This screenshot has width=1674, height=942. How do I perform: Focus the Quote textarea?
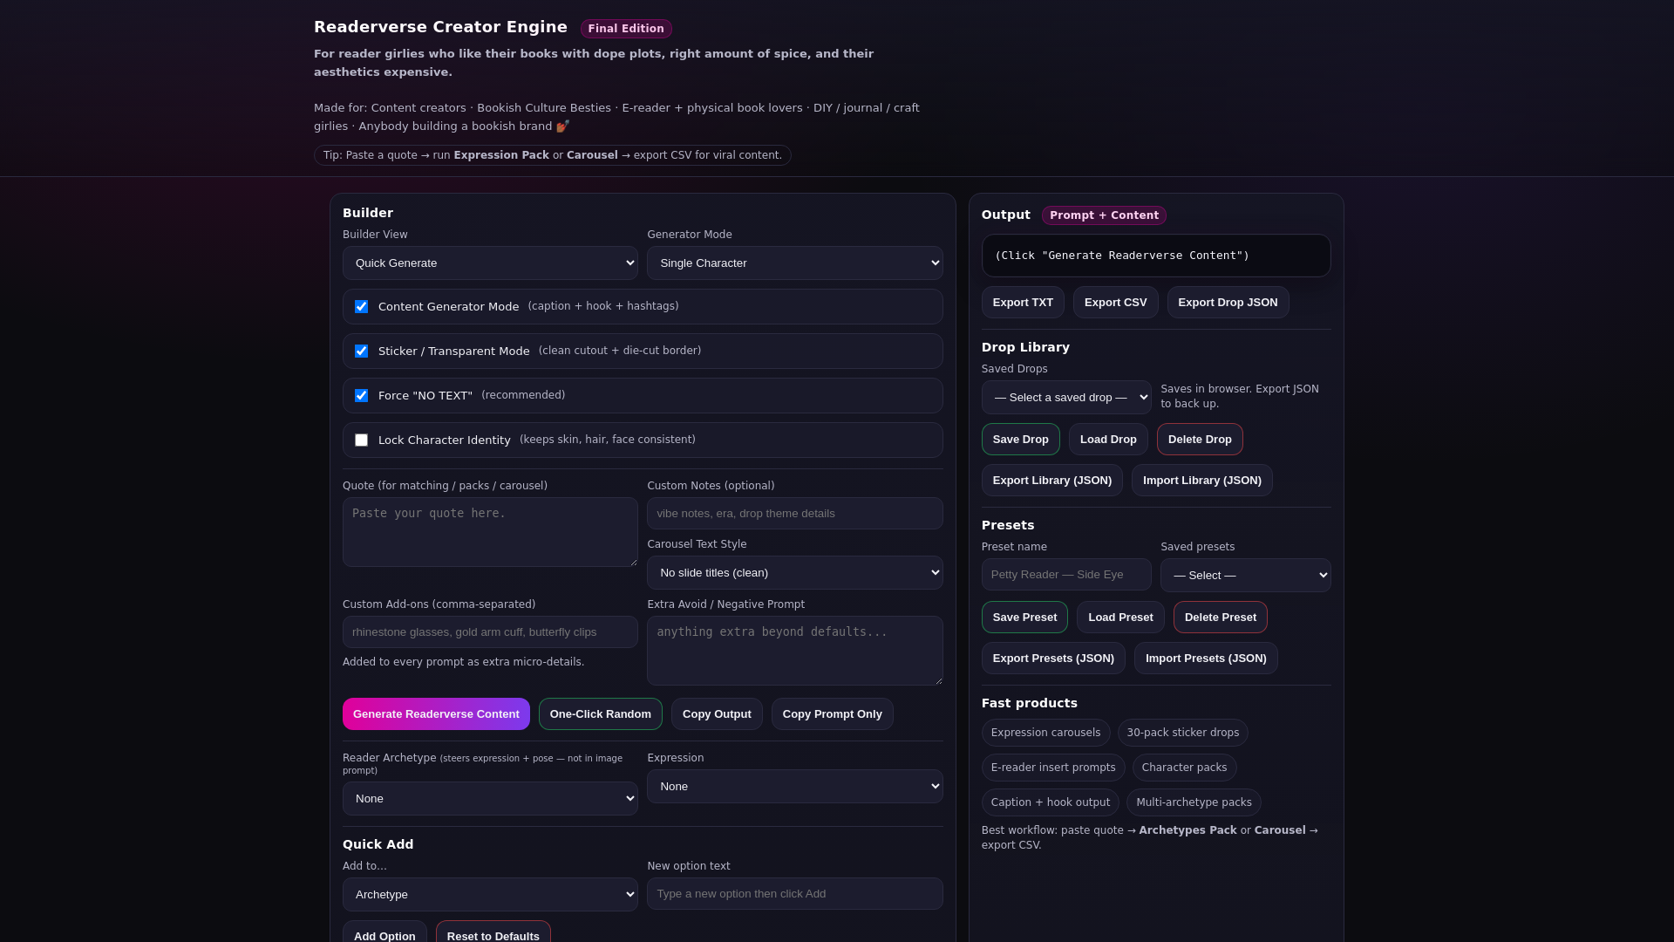pos(490,532)
